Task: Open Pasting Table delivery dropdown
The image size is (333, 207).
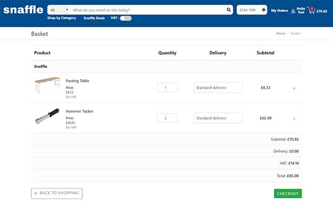Action: pos(218,88)
